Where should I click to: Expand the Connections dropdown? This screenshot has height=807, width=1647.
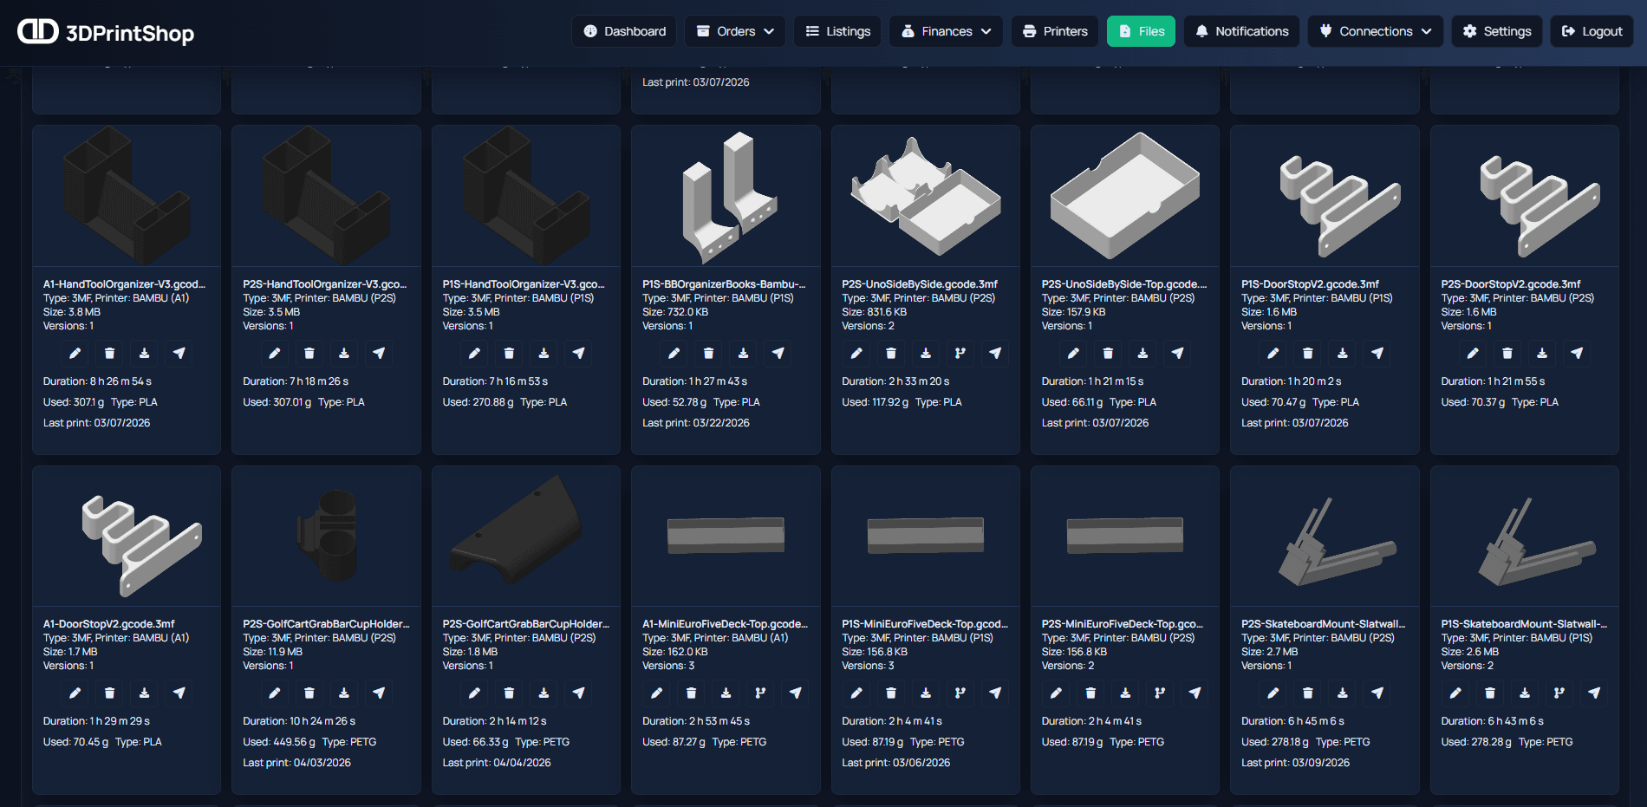point(1375,31)
